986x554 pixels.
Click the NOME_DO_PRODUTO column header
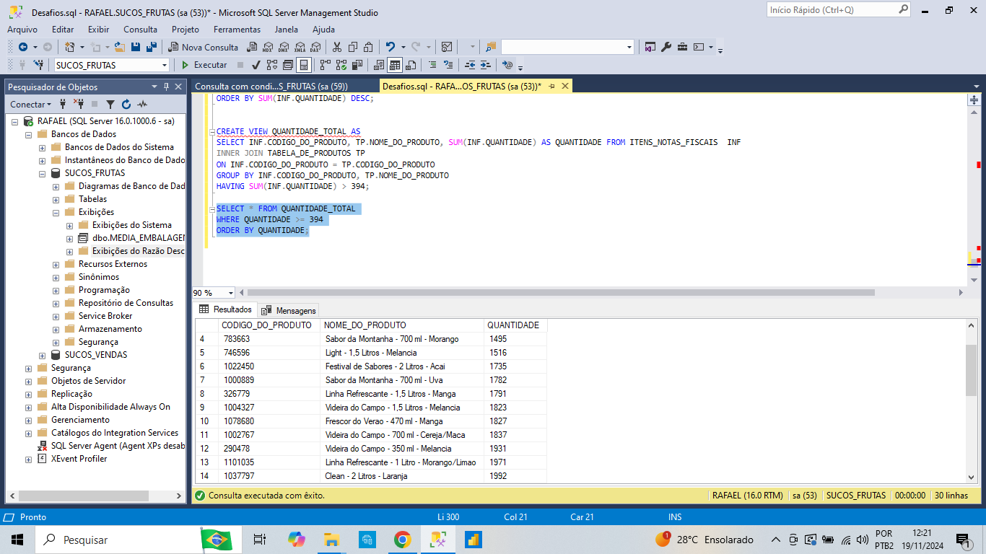point(402,325)
